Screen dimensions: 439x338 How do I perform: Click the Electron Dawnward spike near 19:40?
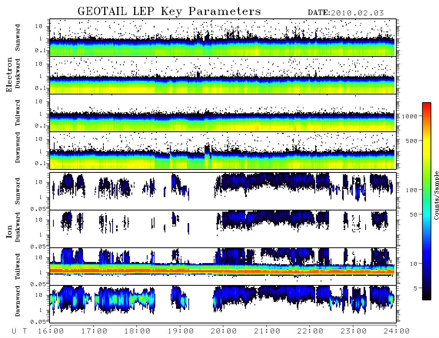tap(207, 155)
